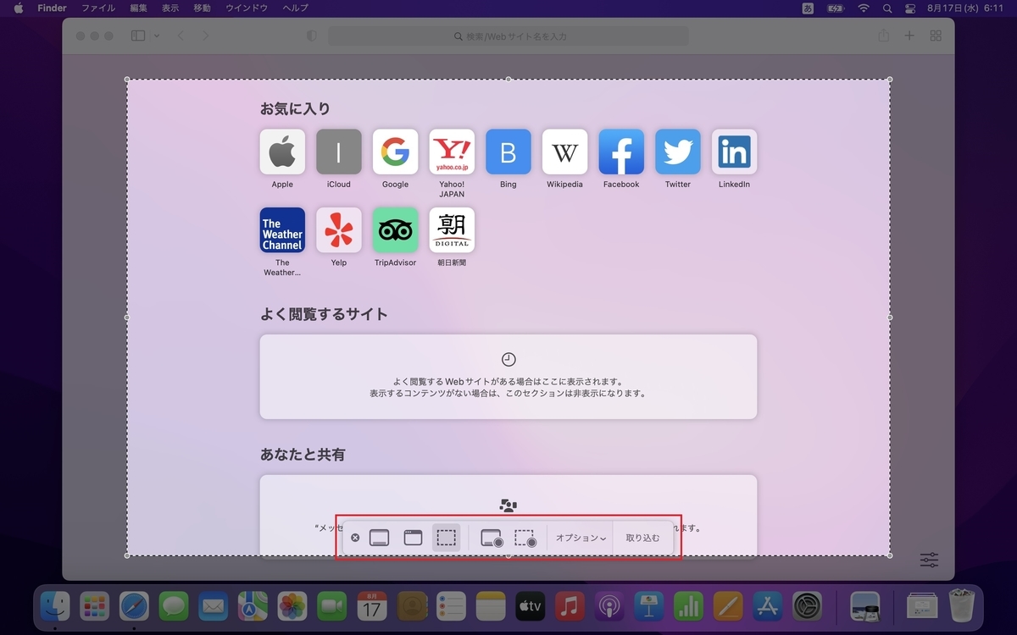Image resolution: width=1017 pixels, height=635 pixels.
Task: Open Mail from the Dock
Action: coord(214,606)
